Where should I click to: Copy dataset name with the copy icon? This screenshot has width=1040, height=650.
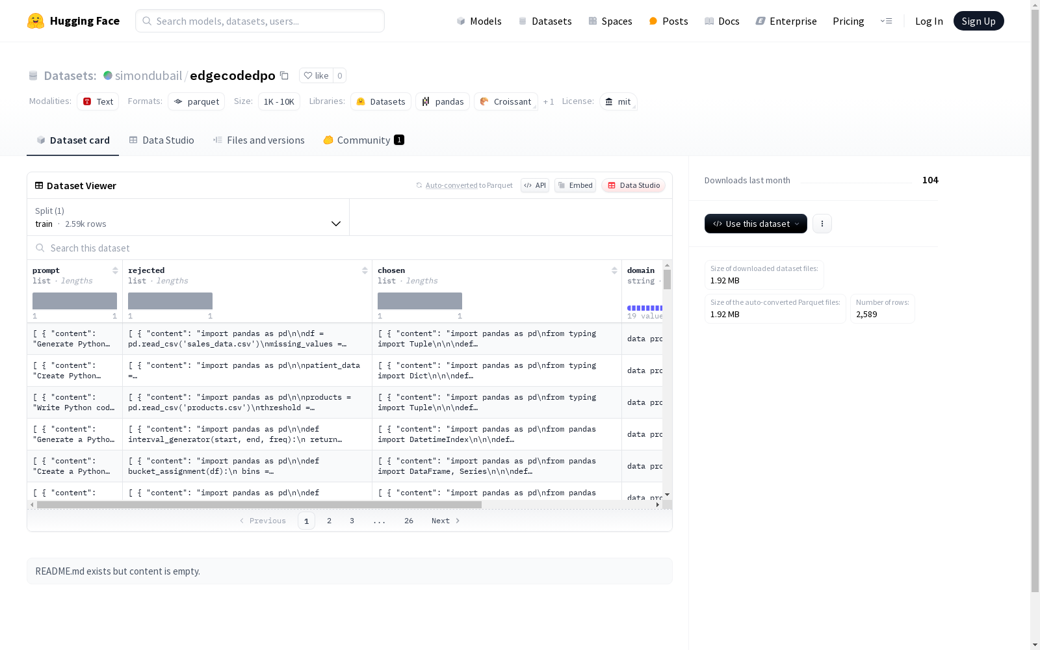[284, 75]
